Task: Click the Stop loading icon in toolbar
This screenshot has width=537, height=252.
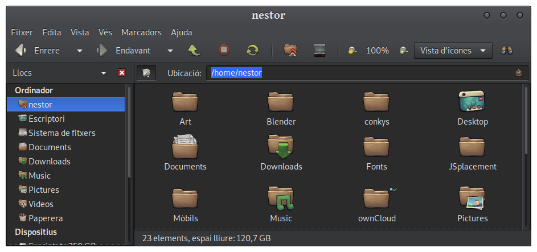Action: (224, 51)
